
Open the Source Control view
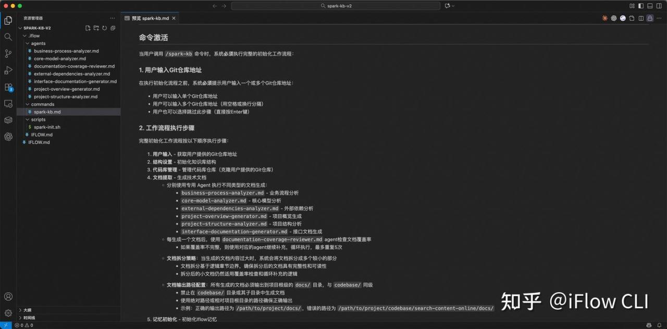[x=8, y=54]
